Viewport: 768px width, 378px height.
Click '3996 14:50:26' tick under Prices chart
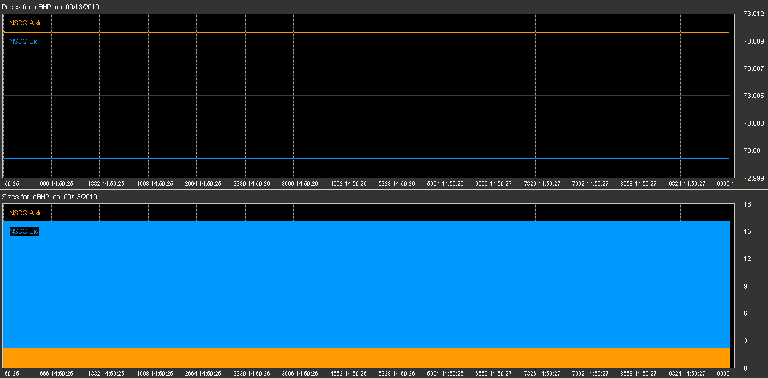[300, 183]
